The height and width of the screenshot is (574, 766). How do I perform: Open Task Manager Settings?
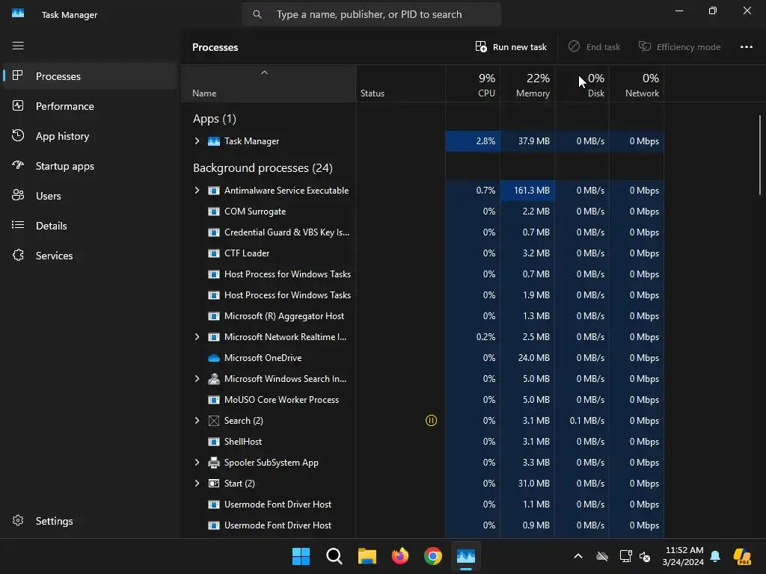point(91,521)
